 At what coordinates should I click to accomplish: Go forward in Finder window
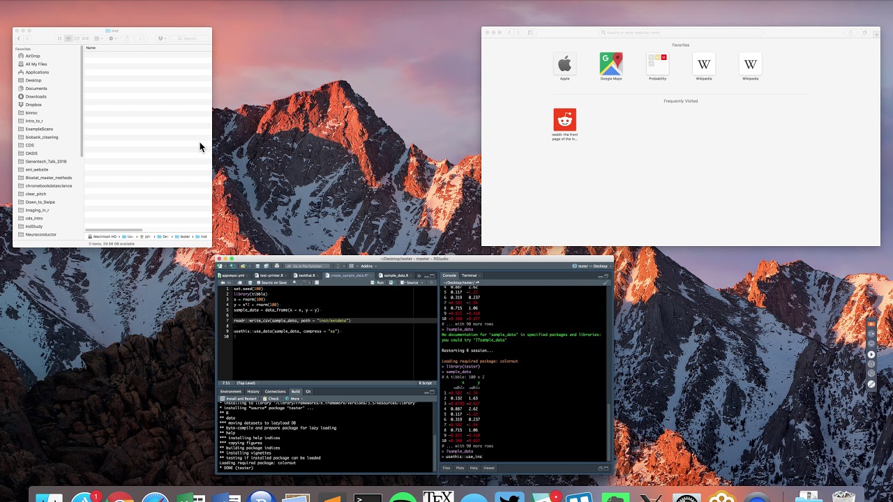click(27, 38)
